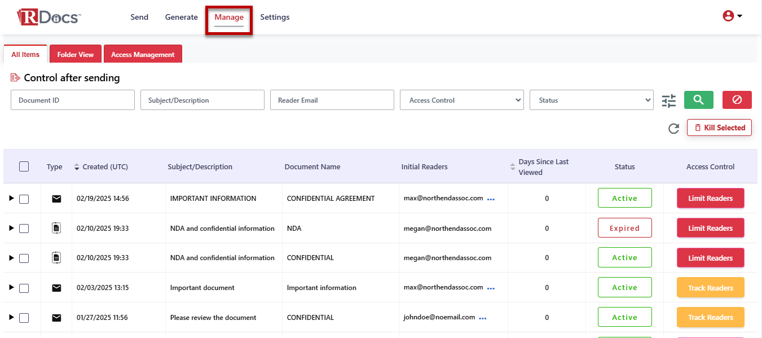
Task: Expand the Please review the document row
Action: (x=11, y=317)
